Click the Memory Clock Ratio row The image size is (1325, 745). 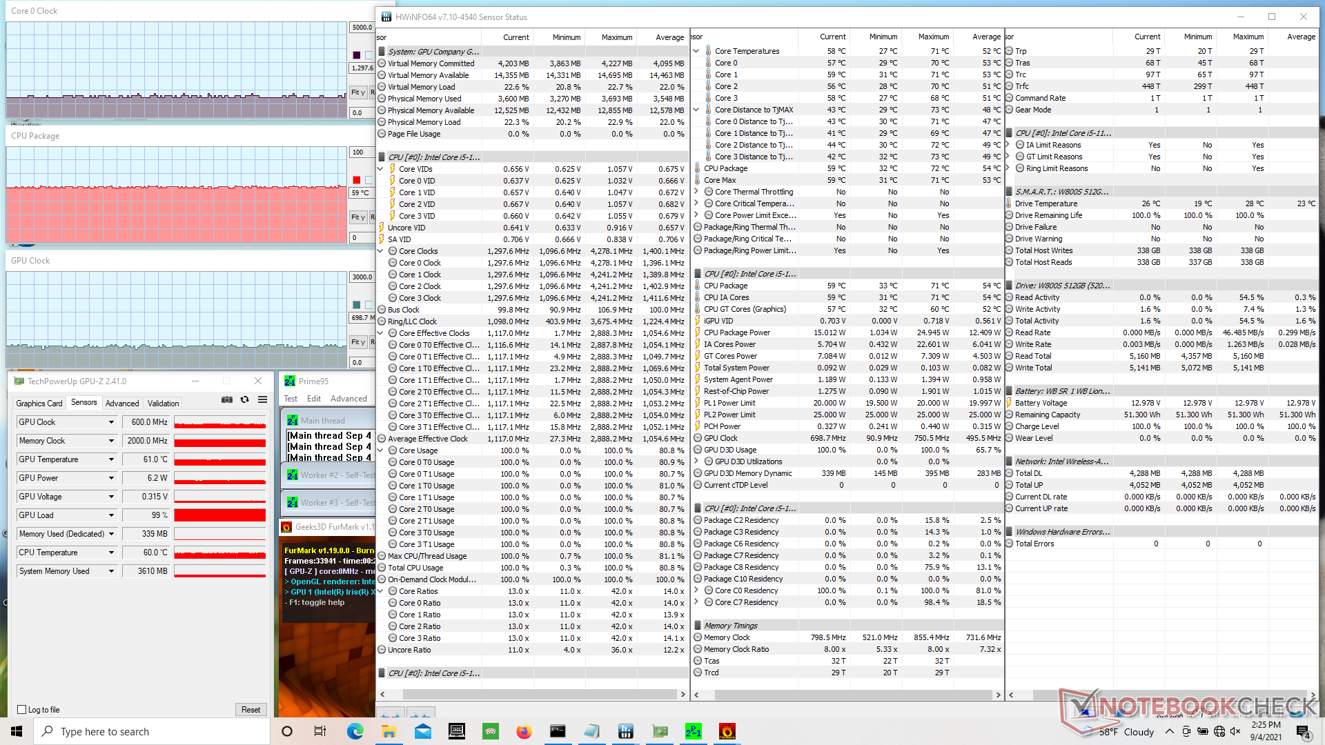[x=847, y=649]
